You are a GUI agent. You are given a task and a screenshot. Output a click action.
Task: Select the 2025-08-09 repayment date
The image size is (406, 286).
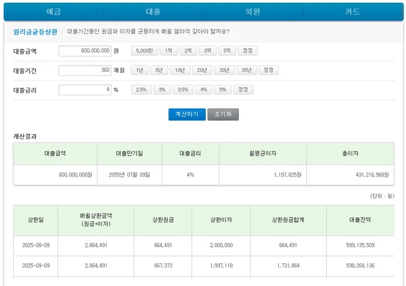[36, 245]
